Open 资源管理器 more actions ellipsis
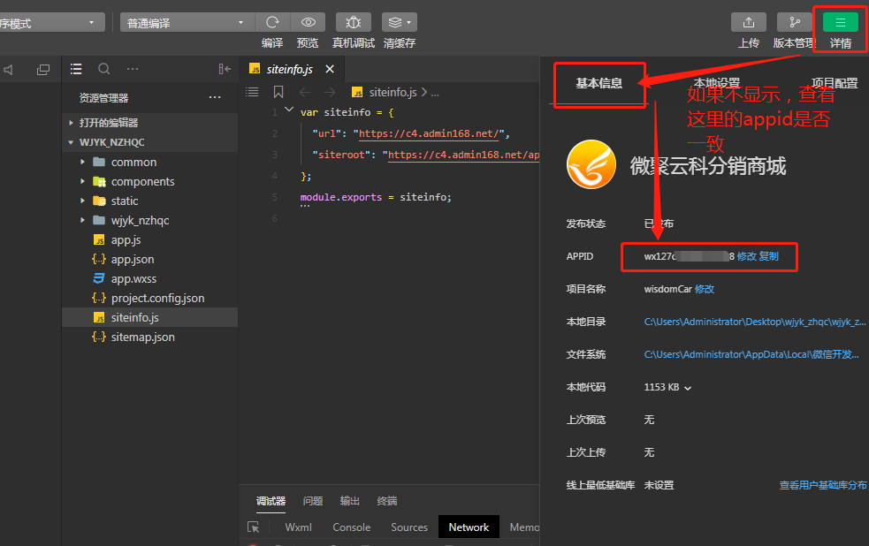869x546 pixels. point(215,97)
